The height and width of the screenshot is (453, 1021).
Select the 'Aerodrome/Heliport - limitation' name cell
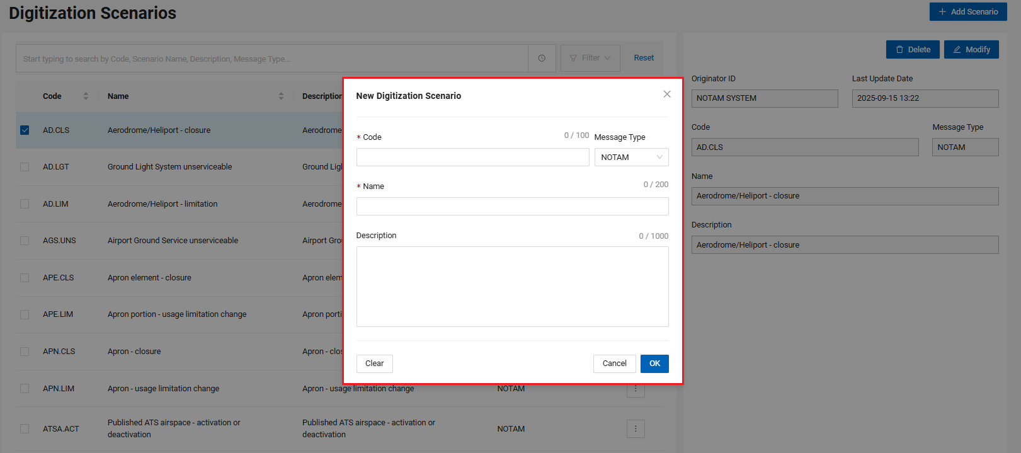tap(163, 204)
